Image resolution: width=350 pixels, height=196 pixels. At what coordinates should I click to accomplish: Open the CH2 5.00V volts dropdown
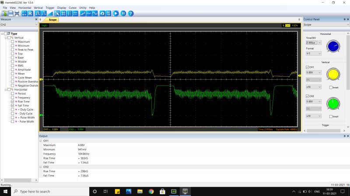(319, 101)
